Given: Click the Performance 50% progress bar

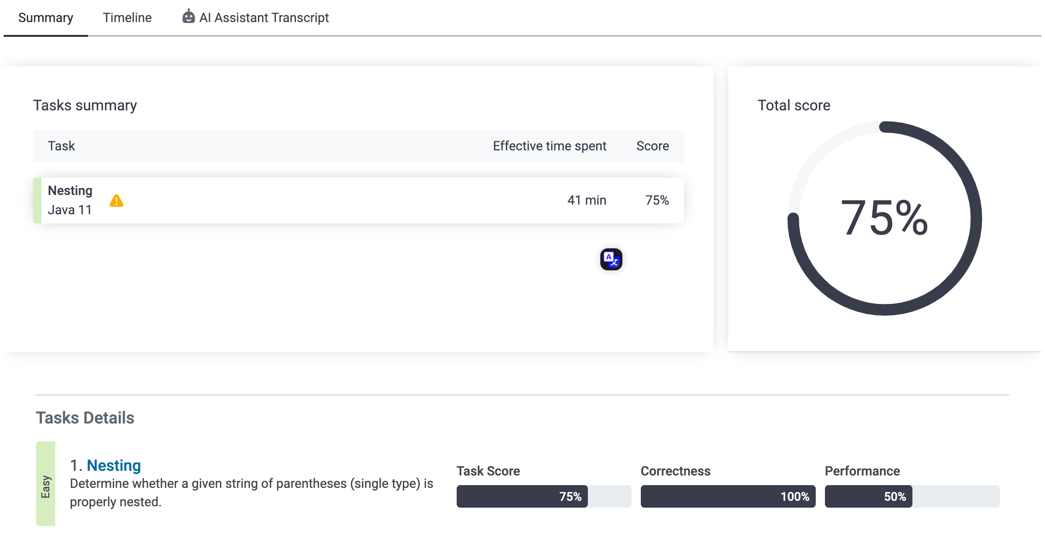Looking at the screenshot, I should (x=911, y=497).
